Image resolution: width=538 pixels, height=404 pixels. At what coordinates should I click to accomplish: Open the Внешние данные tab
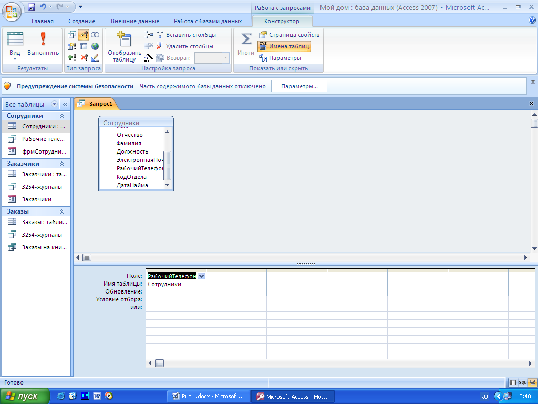pyautogui.click(x=135, y=21)
